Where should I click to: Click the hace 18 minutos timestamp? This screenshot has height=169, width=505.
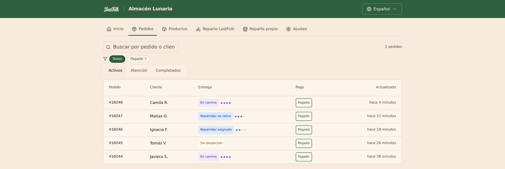tap(381, 129)
